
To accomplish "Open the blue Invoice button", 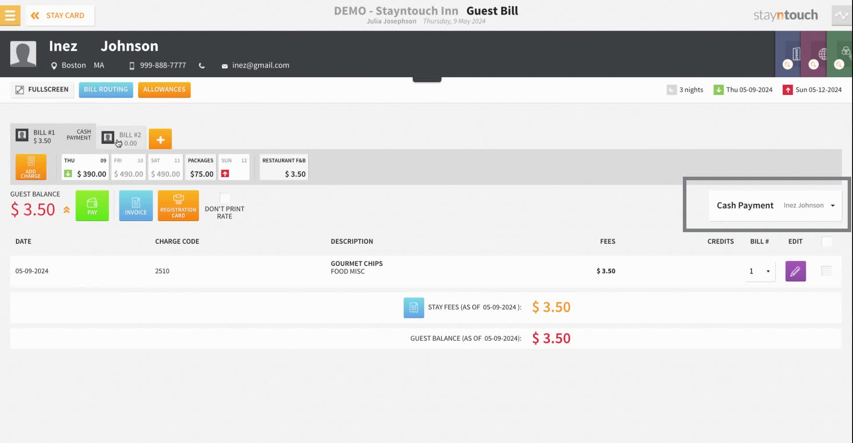I will (136, 206).
